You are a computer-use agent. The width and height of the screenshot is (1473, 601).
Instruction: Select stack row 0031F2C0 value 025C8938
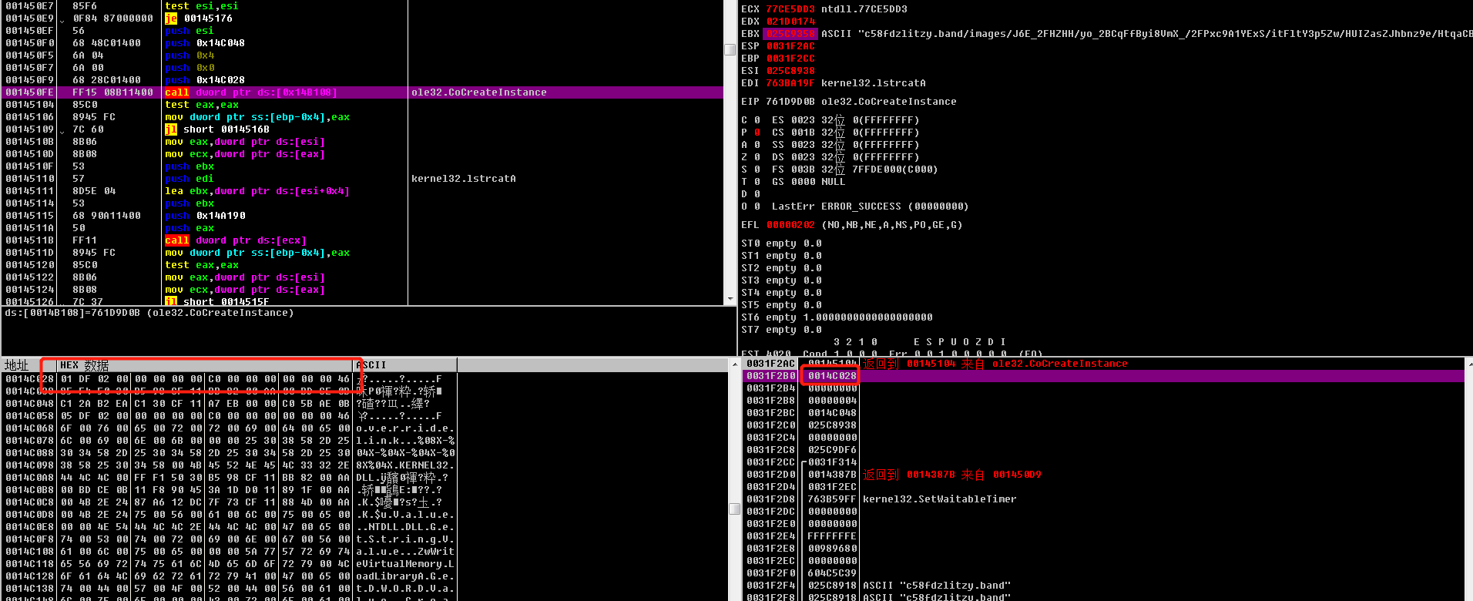pos(1103,425)
